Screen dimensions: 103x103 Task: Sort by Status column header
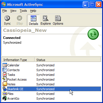[68, 60]
